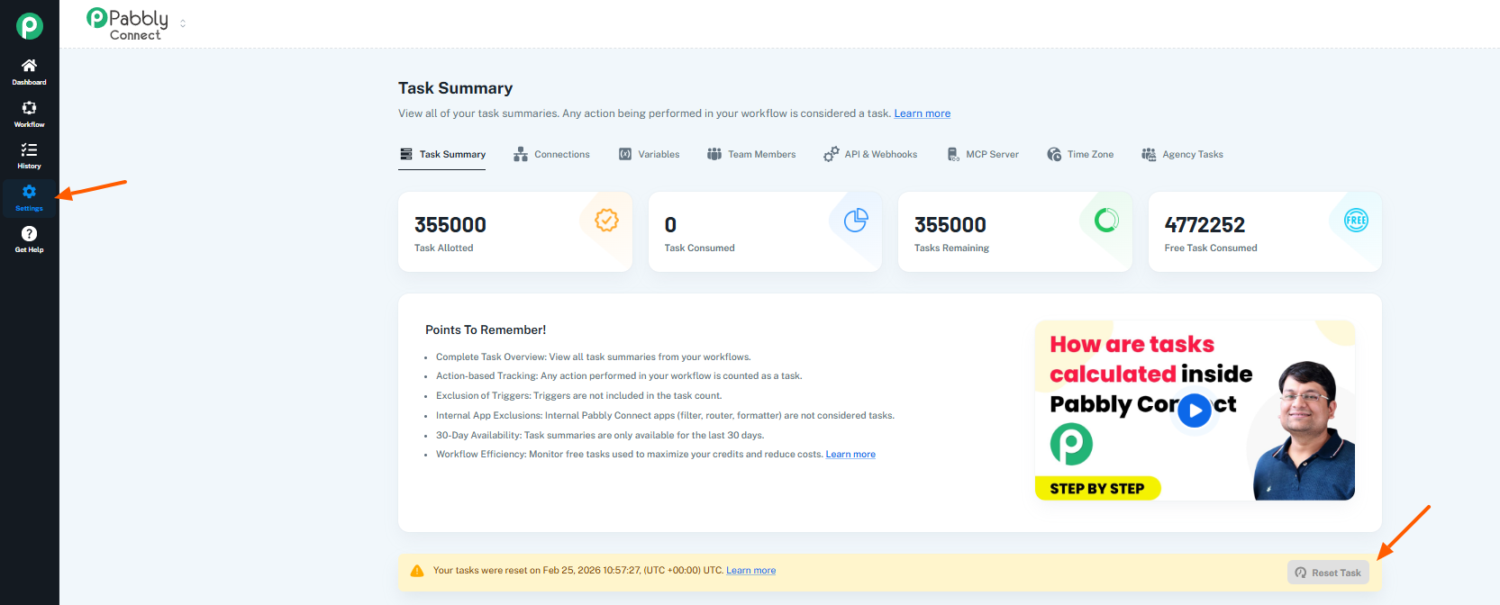This screenshot has width=1500, height=605.
Task: Open the Connections tab
Action: (551, 155)
